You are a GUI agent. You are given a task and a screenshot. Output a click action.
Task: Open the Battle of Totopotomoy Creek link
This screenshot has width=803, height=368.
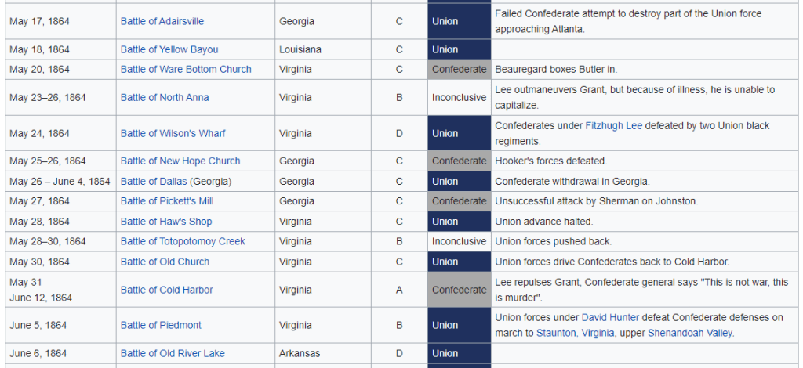pyautogui.click(x=183, y=241)
